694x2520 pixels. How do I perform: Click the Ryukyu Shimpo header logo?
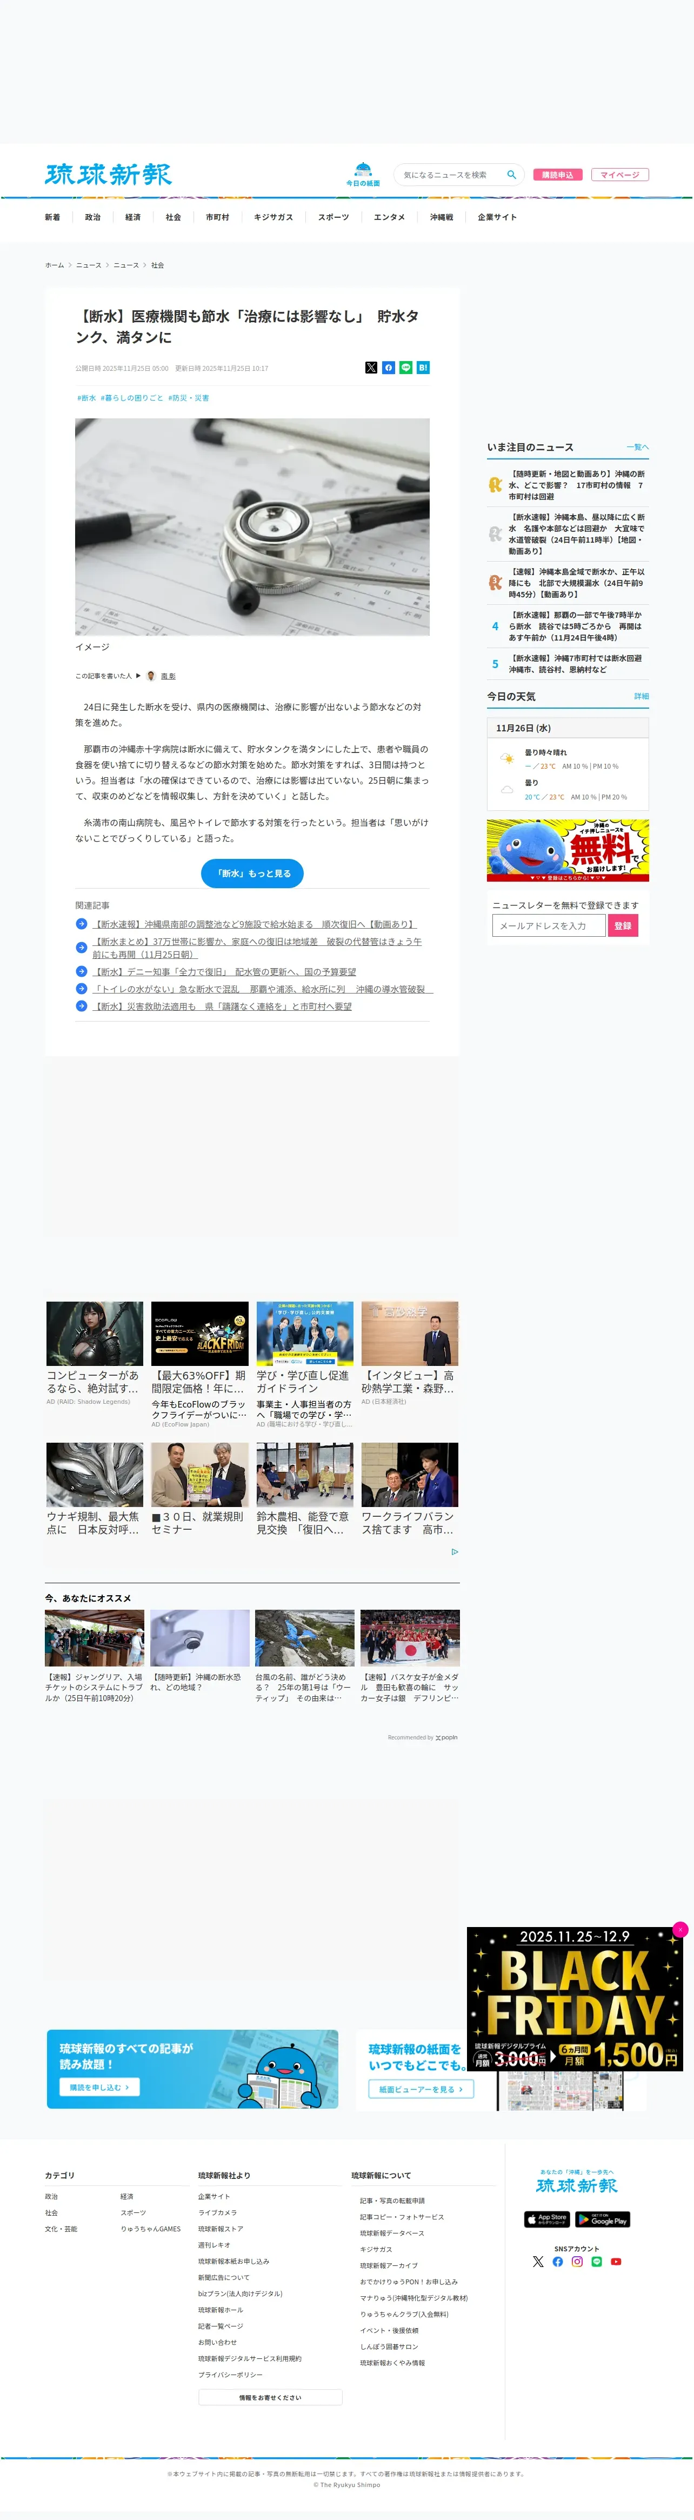(108, 174)
